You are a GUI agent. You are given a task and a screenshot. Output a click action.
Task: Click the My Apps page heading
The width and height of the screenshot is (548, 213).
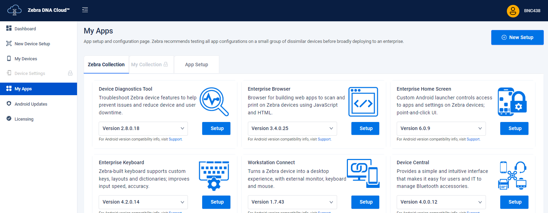click(x=98, y=31)
